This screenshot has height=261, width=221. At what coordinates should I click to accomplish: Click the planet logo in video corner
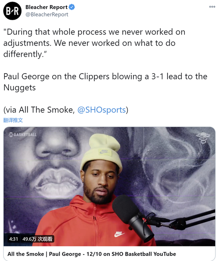[203, 138]
